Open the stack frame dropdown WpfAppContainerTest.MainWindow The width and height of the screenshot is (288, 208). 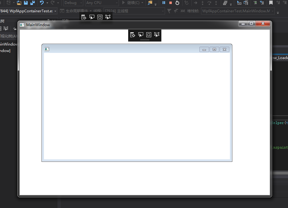coord(238,11)
